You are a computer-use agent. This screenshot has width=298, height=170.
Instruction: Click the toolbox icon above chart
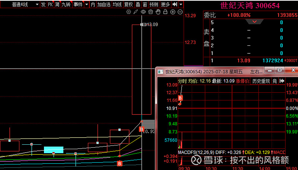[x=150, y=12]
